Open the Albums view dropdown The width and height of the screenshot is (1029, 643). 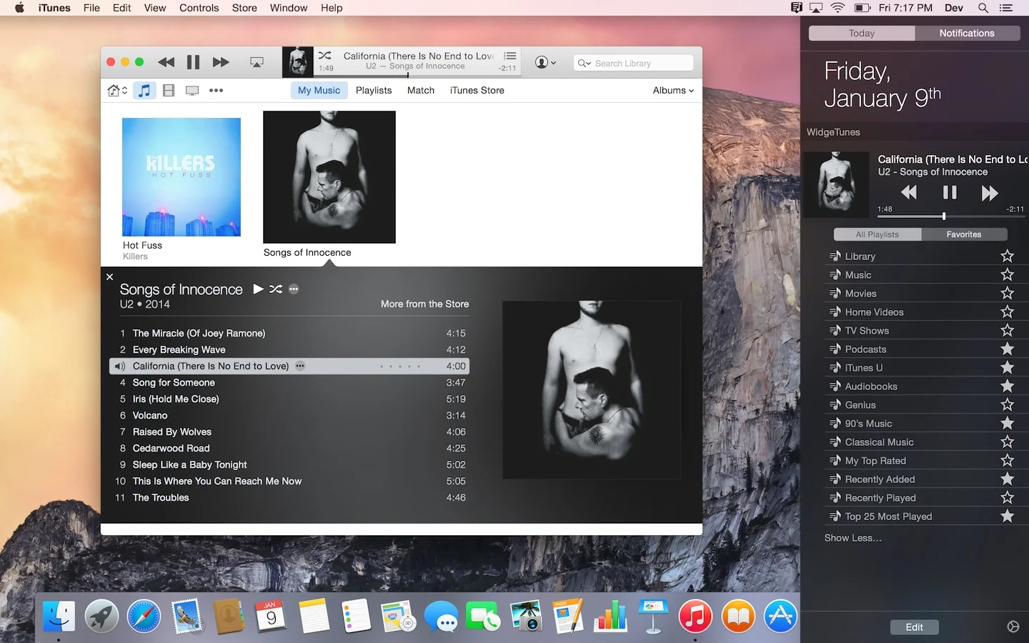point(673,90)
